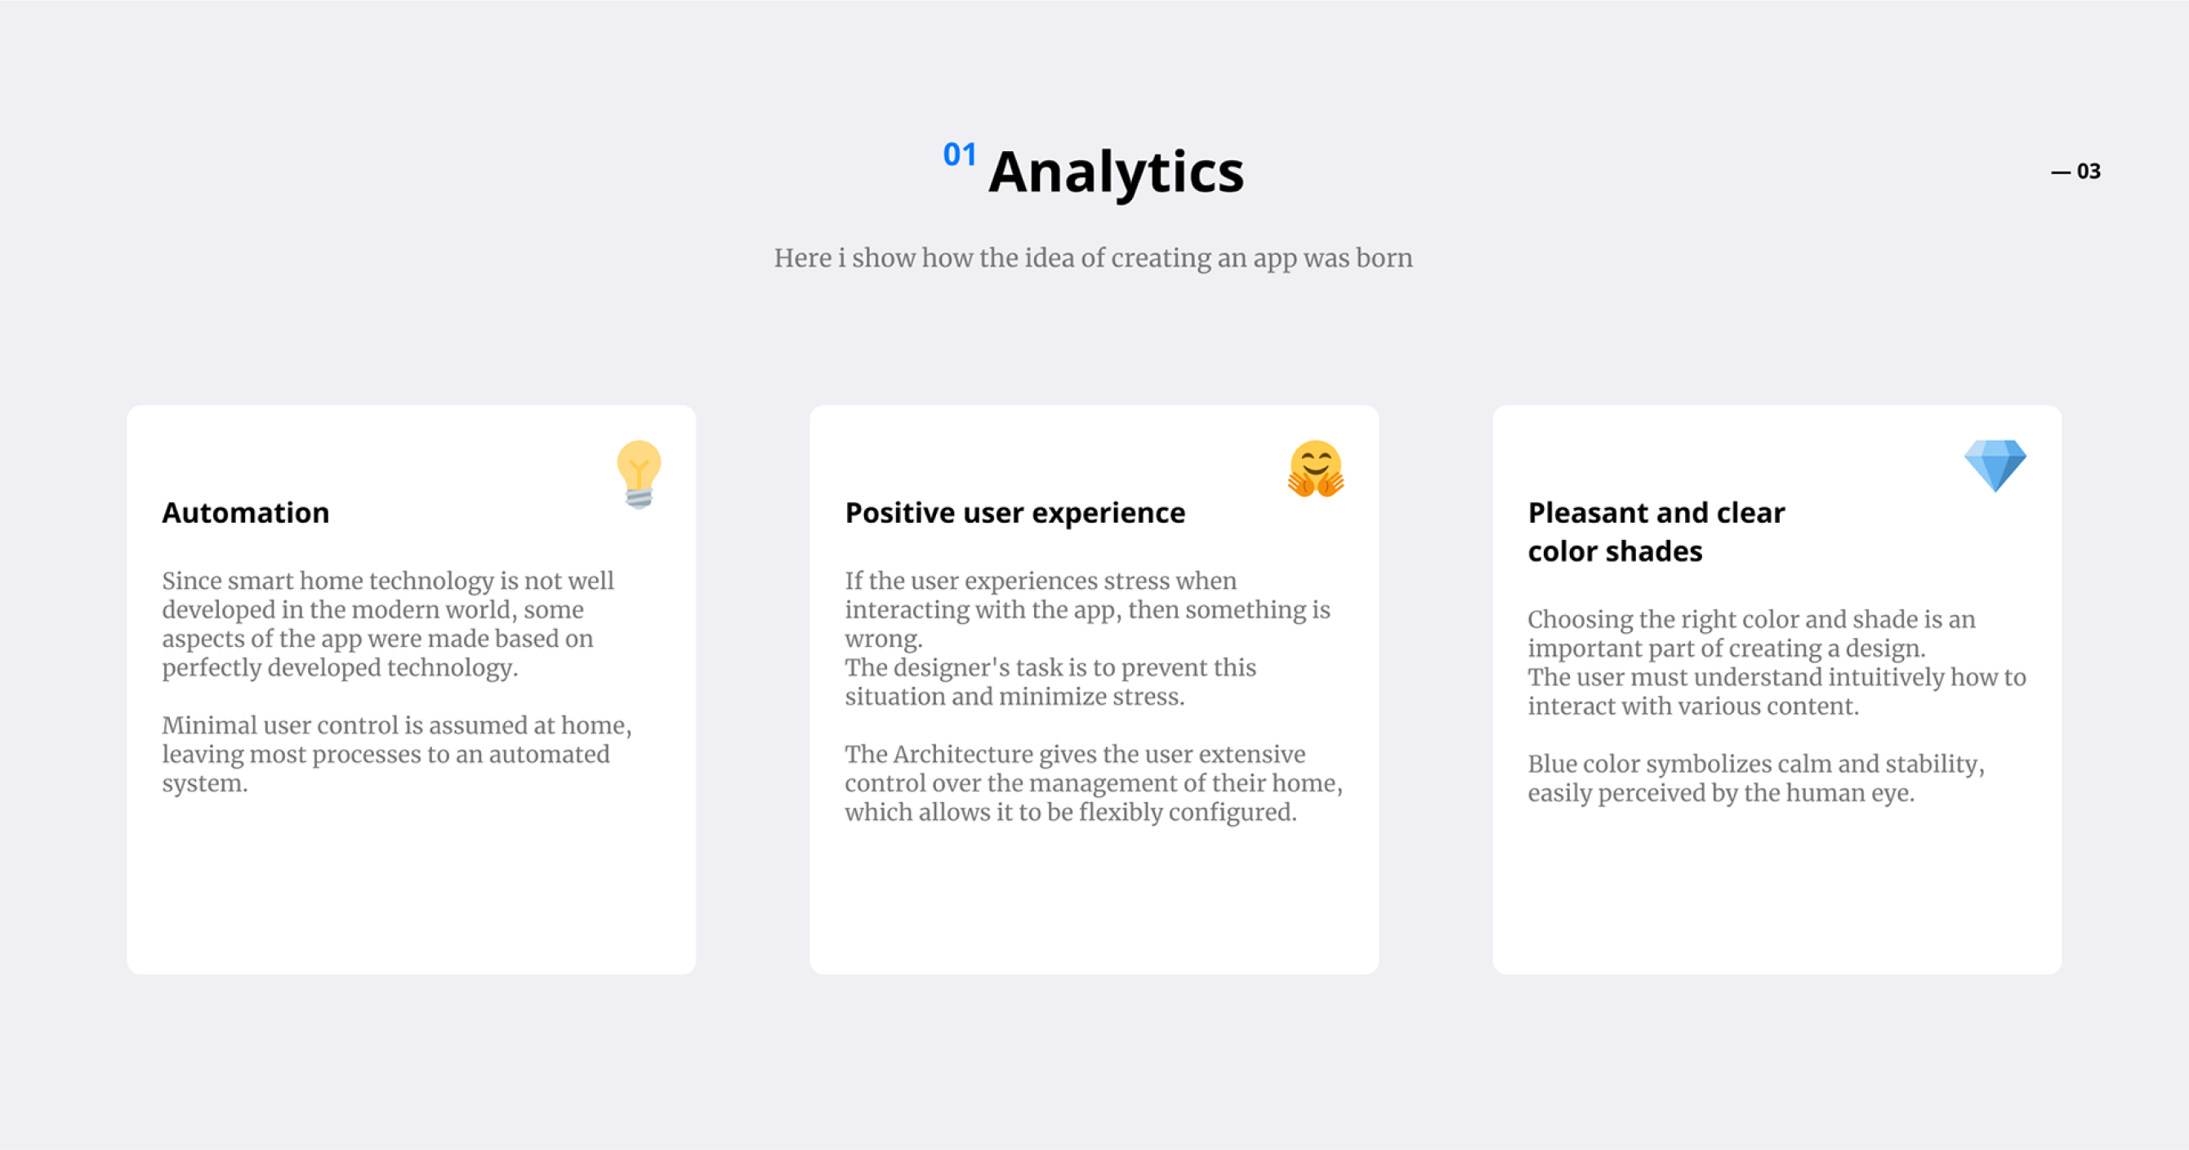
Task: Click paragraph starting 'If the user experiences stress'
Action: pos(1088,609)
